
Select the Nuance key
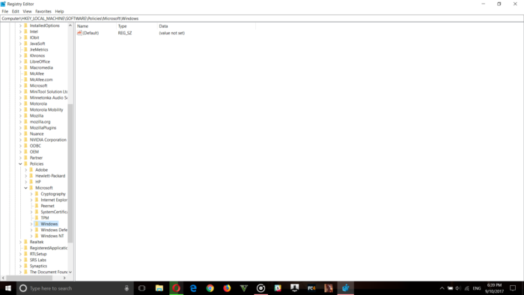(x=37, y=133)
